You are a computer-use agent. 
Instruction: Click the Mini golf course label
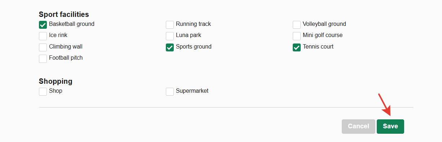323,35
